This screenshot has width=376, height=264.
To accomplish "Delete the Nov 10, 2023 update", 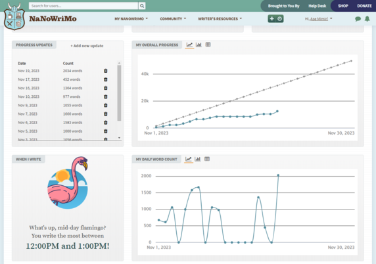I will [106, 97].
